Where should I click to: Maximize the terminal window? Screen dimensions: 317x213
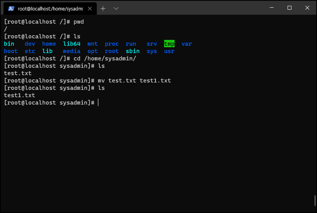coord(290,8)
